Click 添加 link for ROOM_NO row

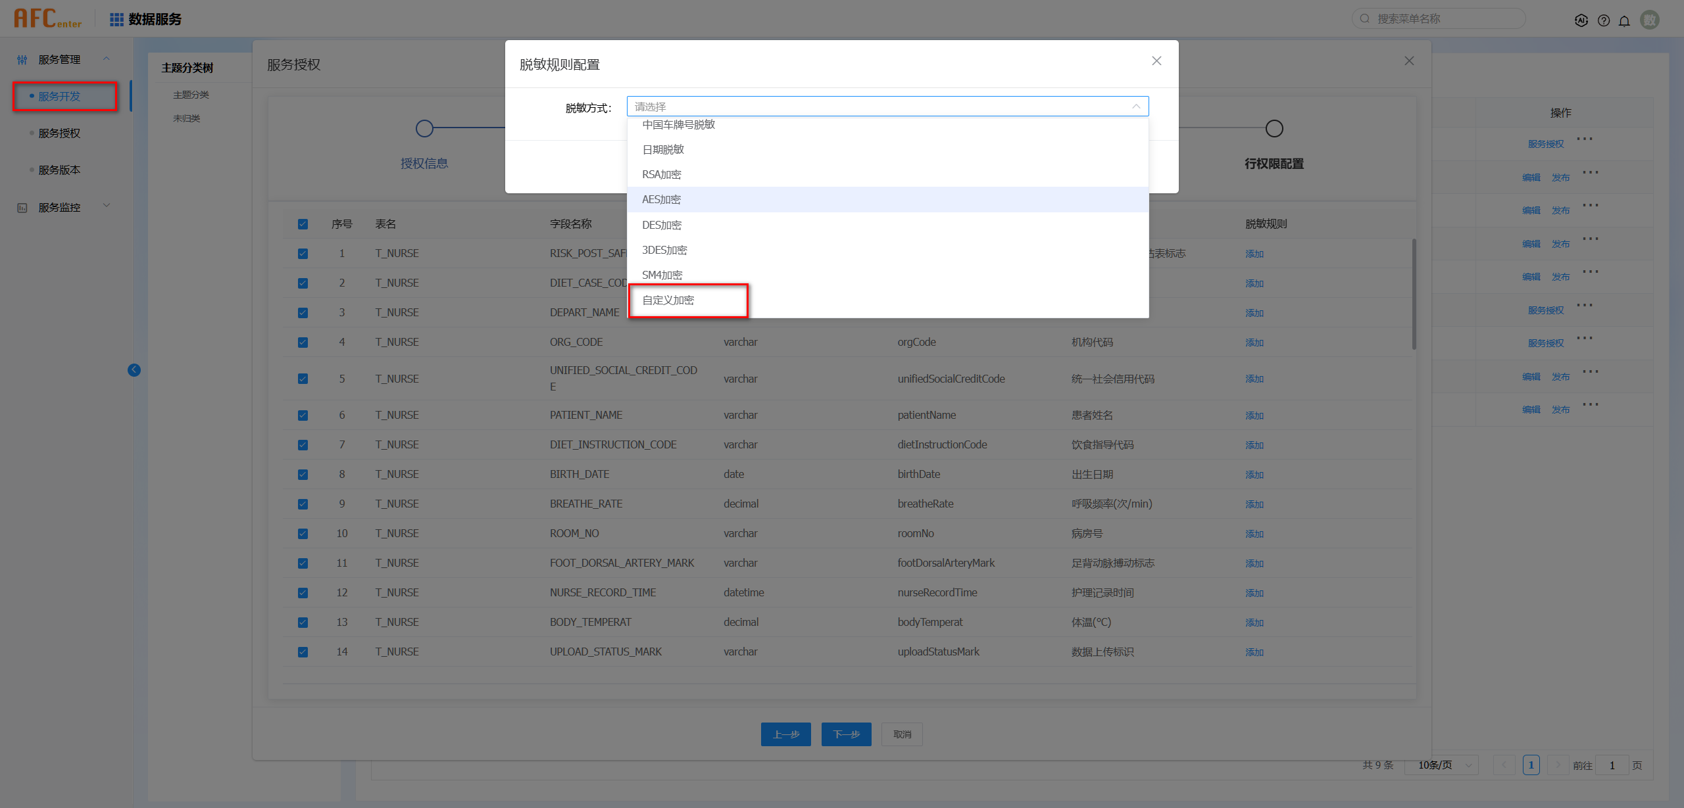pos(1254,534)
